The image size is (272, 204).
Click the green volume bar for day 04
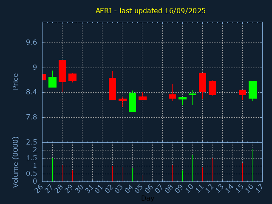(x=132, y=174)
